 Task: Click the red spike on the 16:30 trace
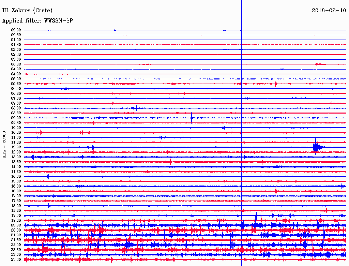(276, 191)
